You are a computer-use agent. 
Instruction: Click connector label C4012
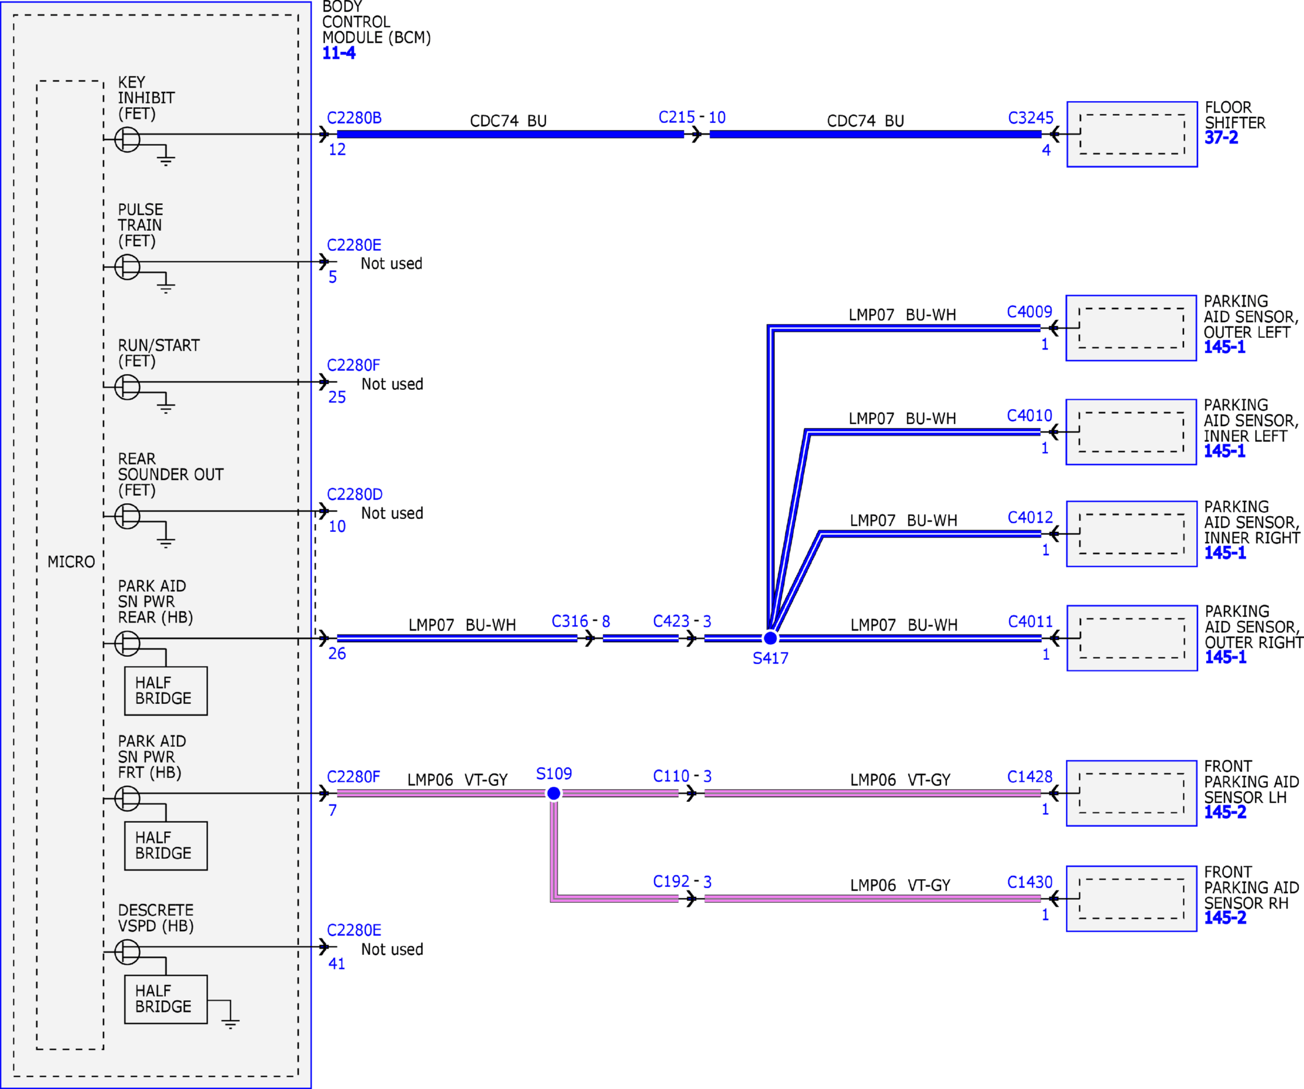click(x=1030, y=517)
